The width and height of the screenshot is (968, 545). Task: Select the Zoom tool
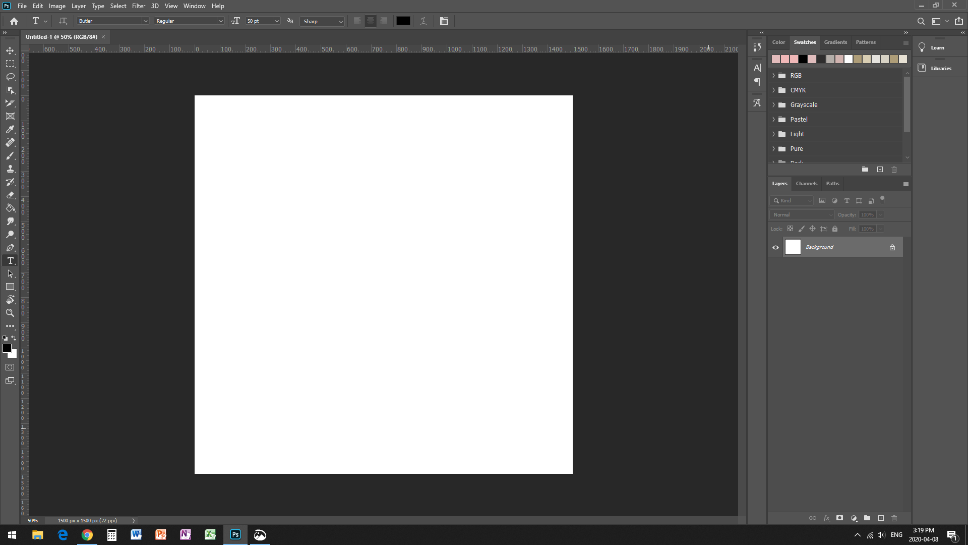pyautogui.click(x=10, y=313)
